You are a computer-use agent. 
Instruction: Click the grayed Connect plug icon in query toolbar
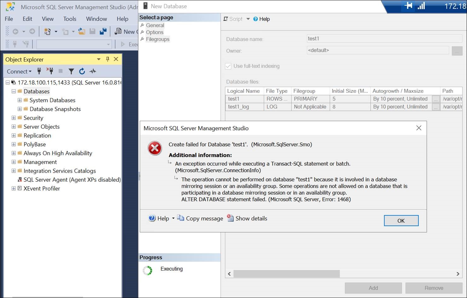point(15,44)
